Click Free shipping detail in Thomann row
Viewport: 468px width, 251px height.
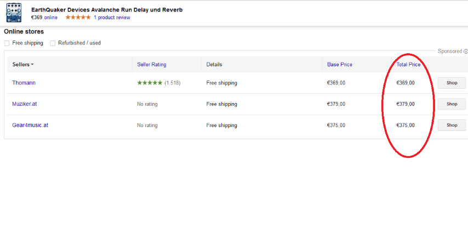pos(222,83)
